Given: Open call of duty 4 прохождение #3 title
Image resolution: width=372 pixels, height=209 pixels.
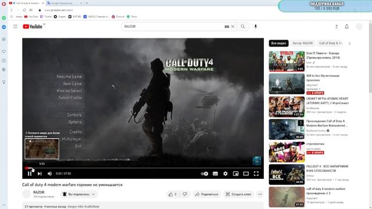Looking at the screenshot, I should point(325,191).
